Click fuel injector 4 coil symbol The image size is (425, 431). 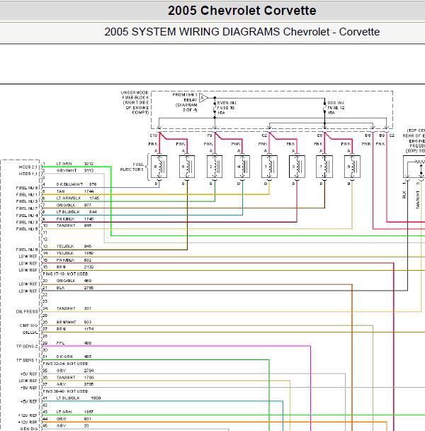coord(242,167)
